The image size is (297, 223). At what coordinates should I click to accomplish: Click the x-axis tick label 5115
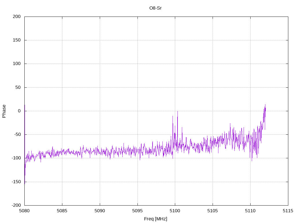coord(288,211)
